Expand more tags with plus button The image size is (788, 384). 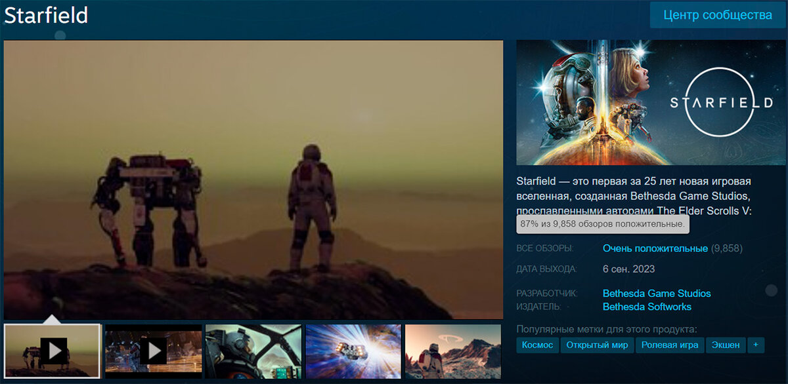(756, 345)
